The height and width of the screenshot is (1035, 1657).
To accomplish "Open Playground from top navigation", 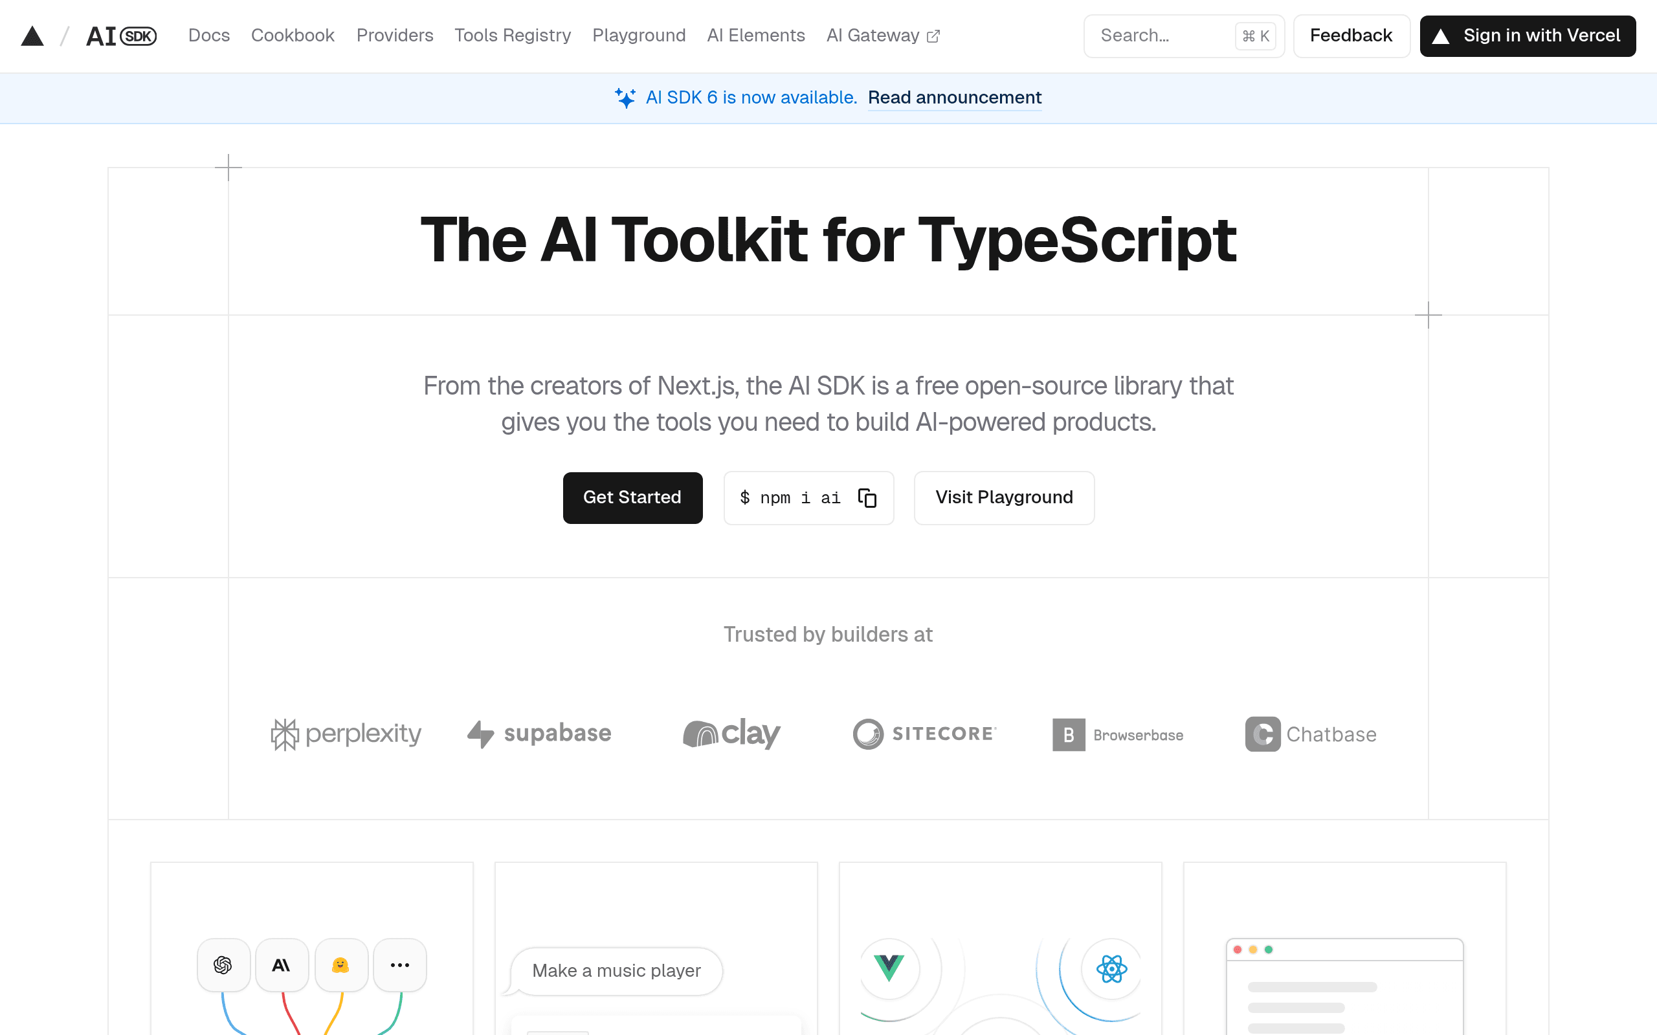I will point(639,36).
